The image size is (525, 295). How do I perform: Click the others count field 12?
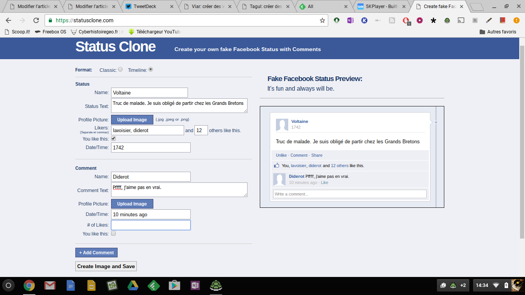pyautogui.click(x=201, y=130)
